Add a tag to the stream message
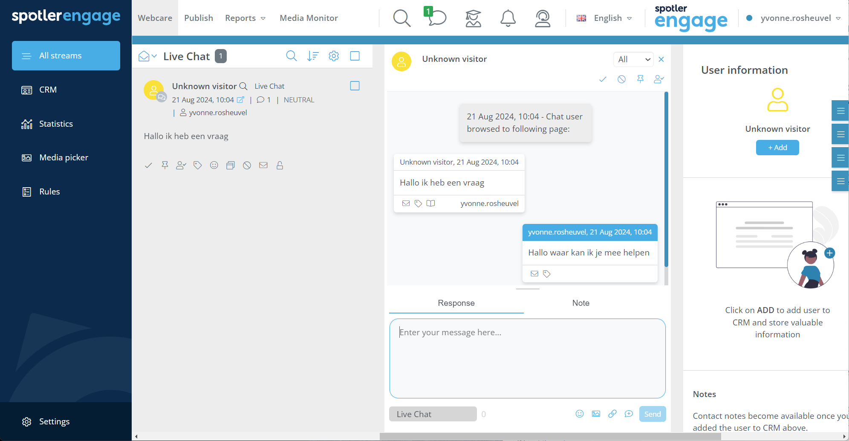This screenshot has height=441, width=849. [x=197, y=165]
